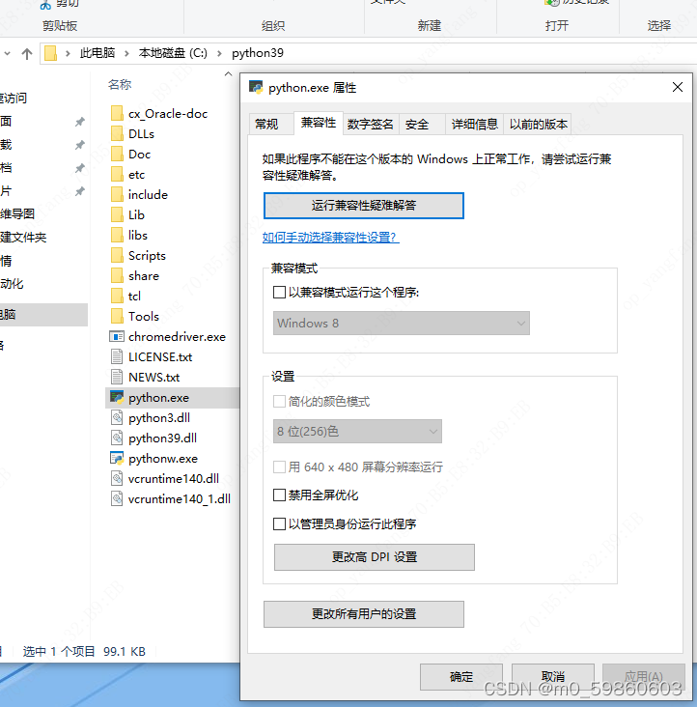The height and width of the screenshot is (707, 697).
Task: Open the Windows 8 compatibility dropdown
Action: tap(402, 324)
